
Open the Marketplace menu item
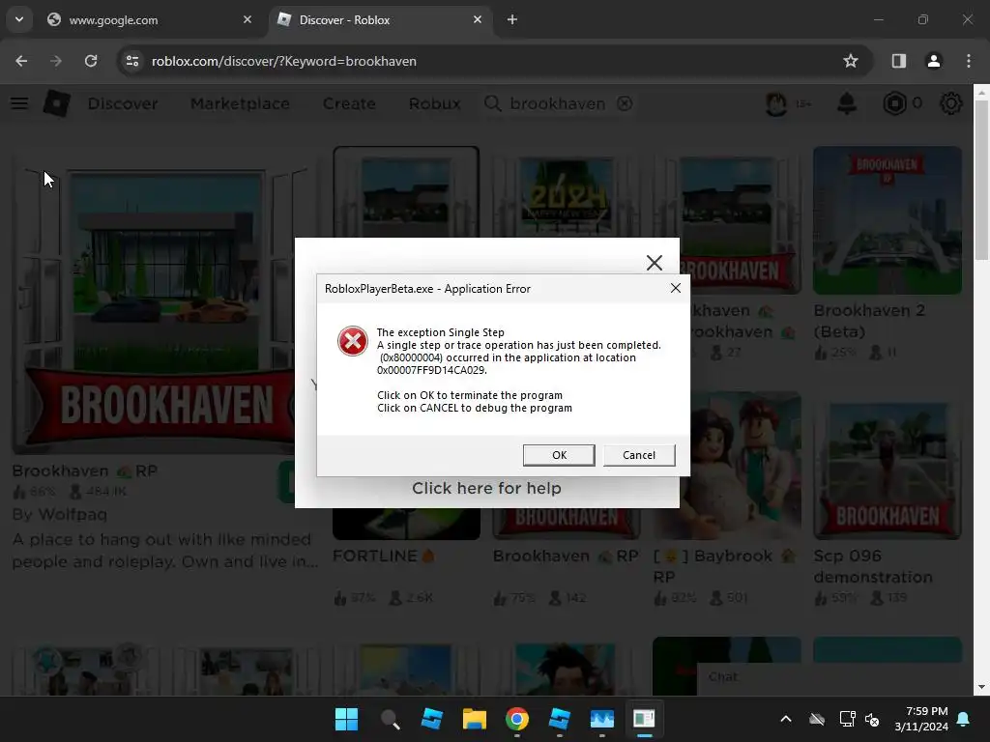[x=240, y=103]
